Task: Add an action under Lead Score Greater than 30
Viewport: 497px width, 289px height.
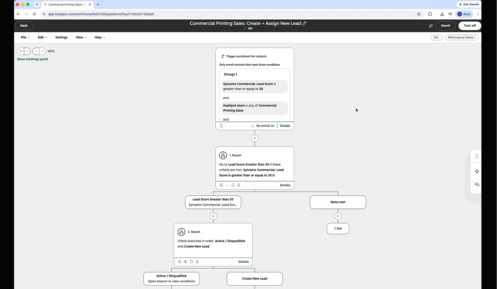Action: click(213, 216)
